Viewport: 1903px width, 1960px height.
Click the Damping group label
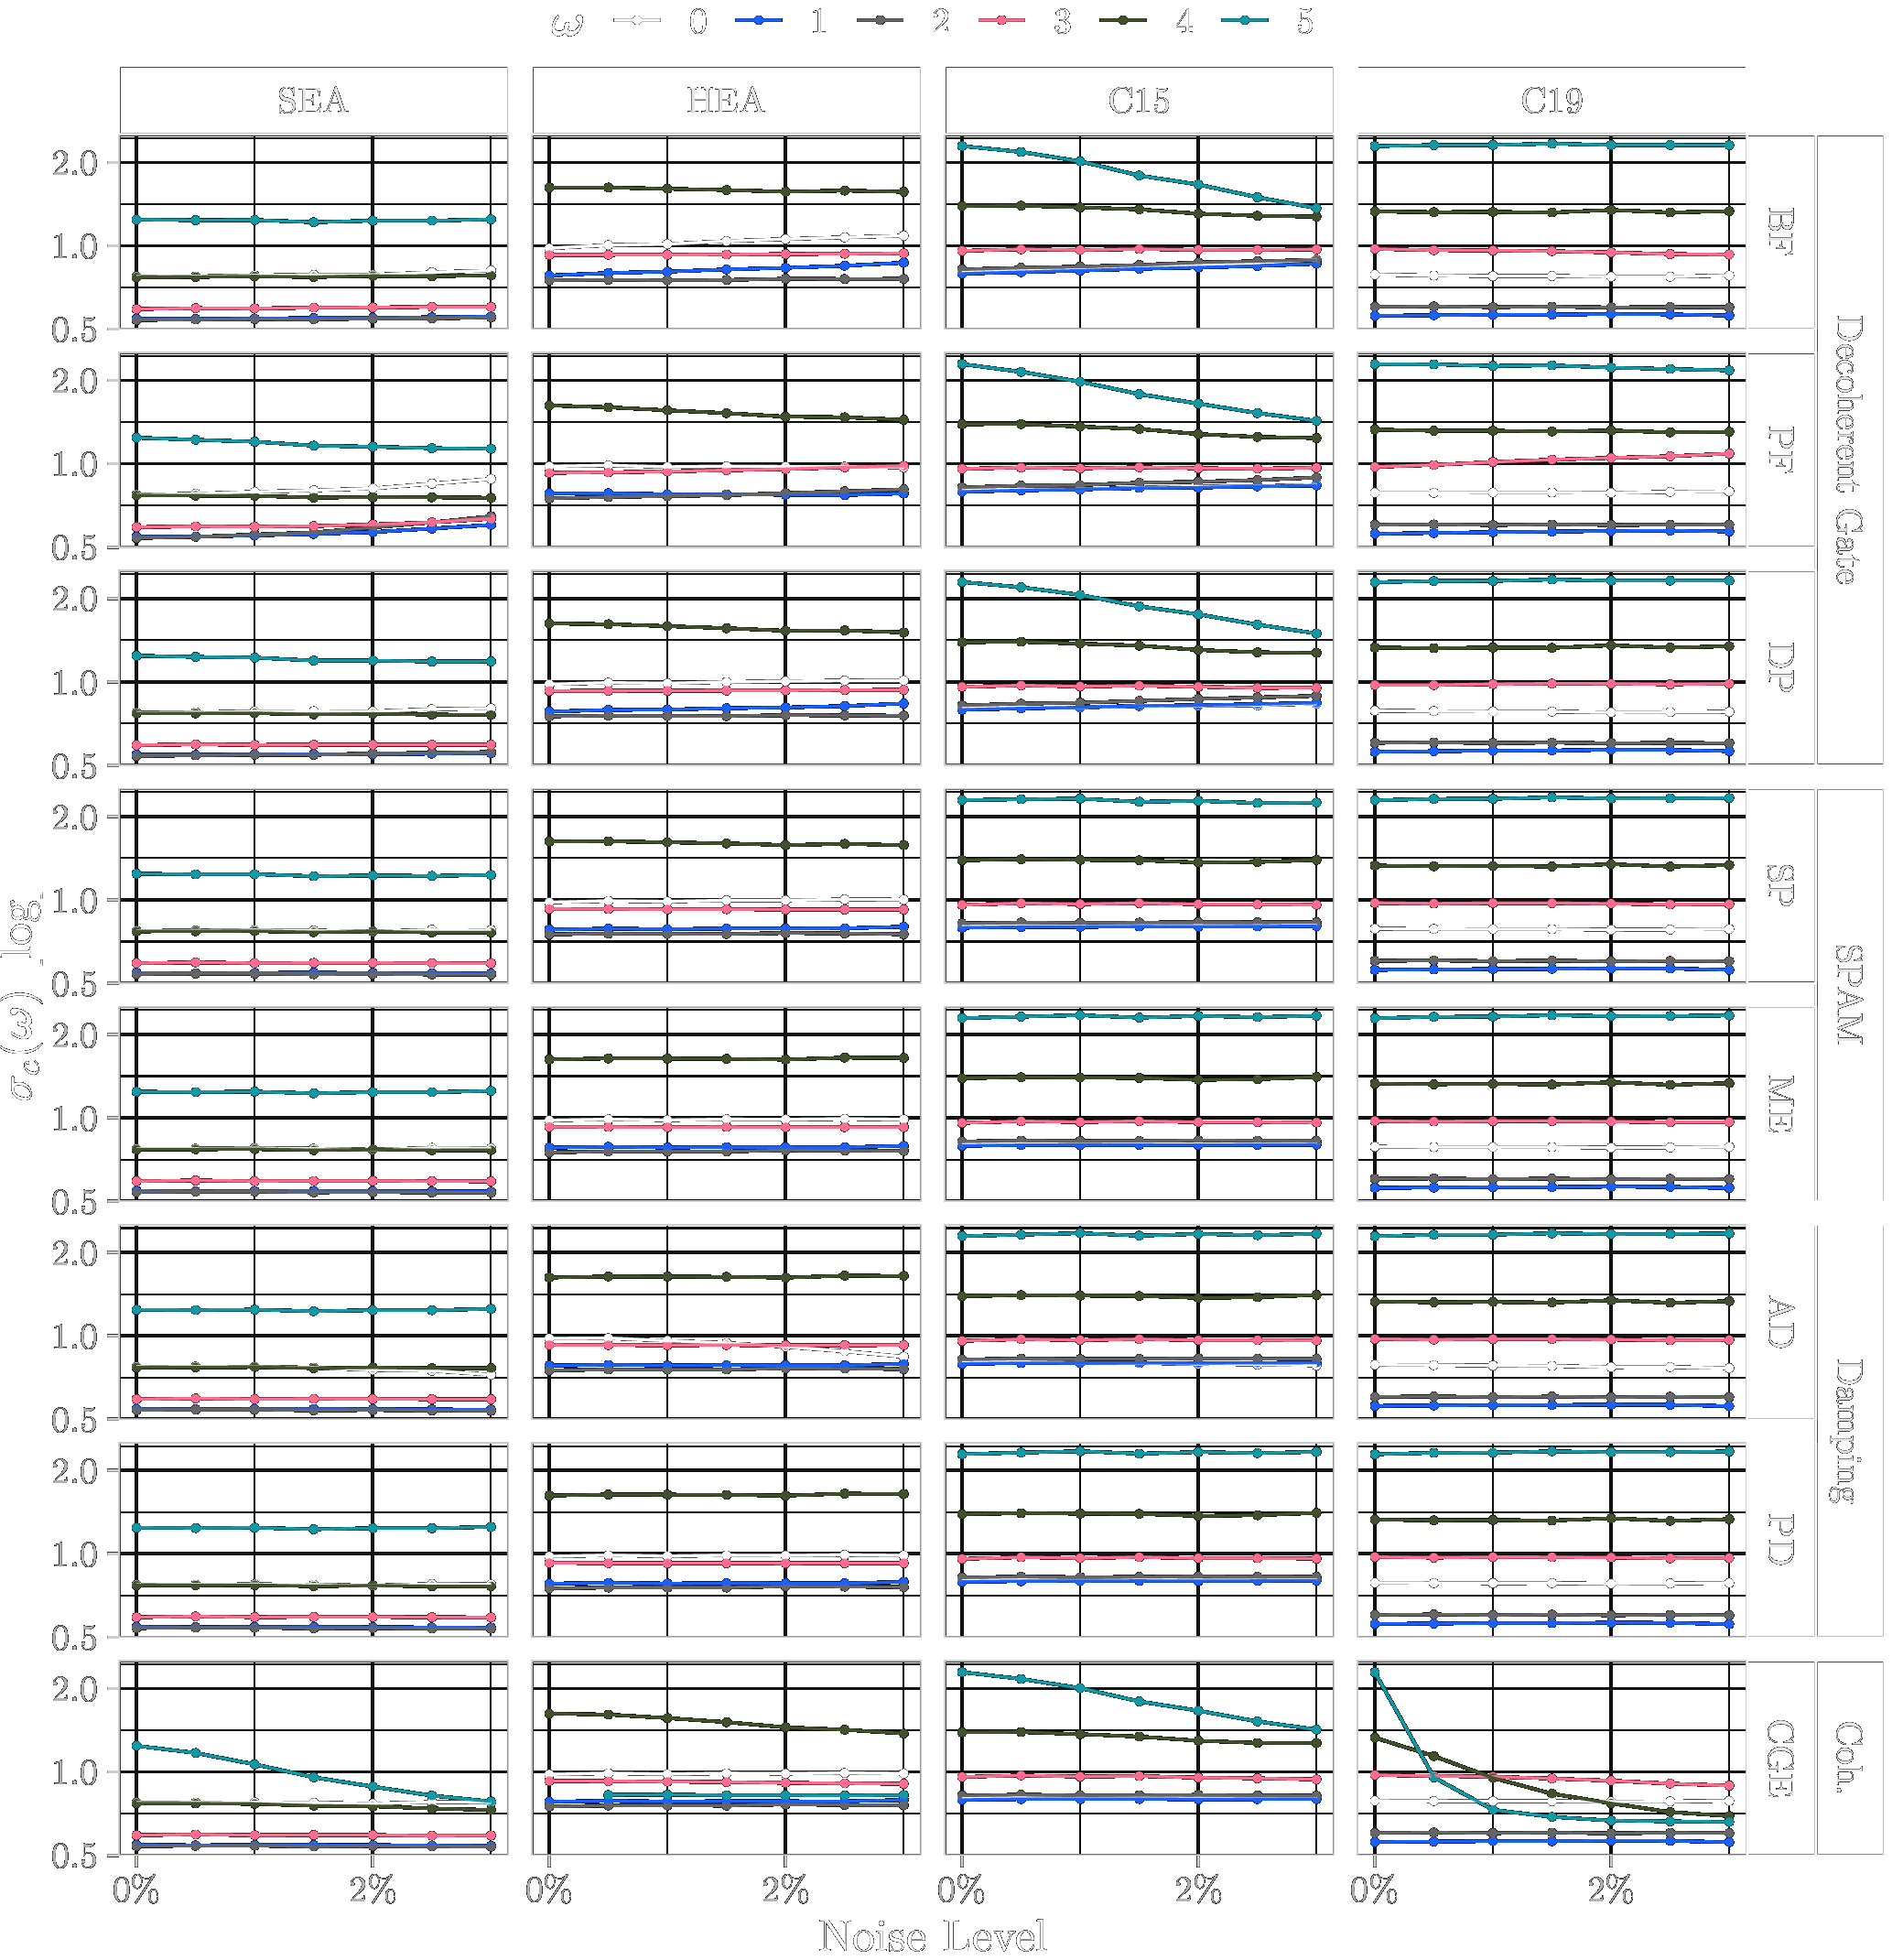1849,1431
